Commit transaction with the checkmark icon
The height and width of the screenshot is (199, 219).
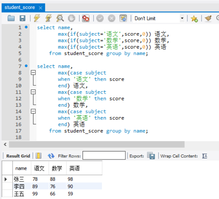pos(100,18)
